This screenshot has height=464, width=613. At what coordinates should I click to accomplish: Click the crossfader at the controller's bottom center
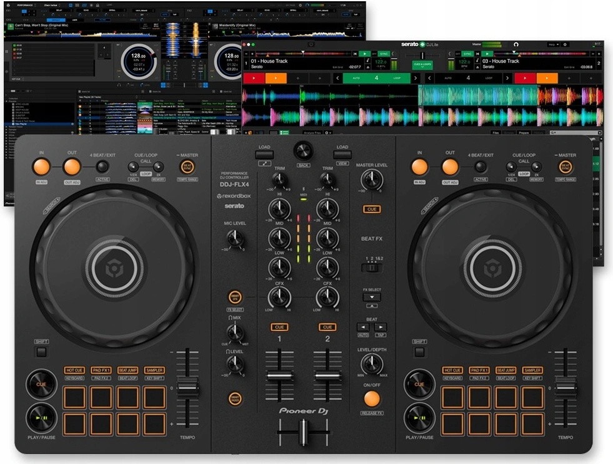(x=303, y=432)
